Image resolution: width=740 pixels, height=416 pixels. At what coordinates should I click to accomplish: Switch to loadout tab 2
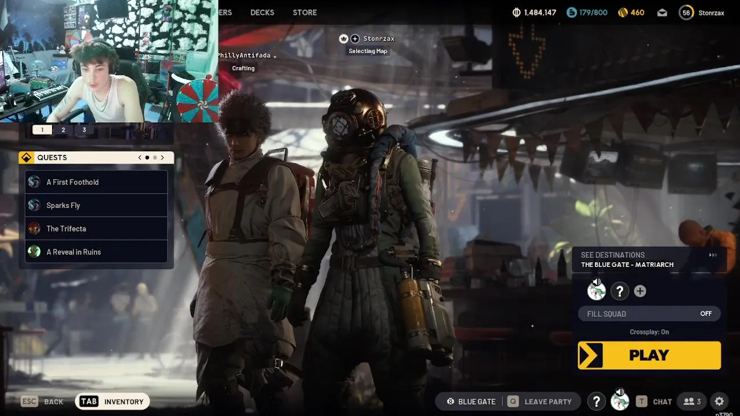click(x=64, y=130)
